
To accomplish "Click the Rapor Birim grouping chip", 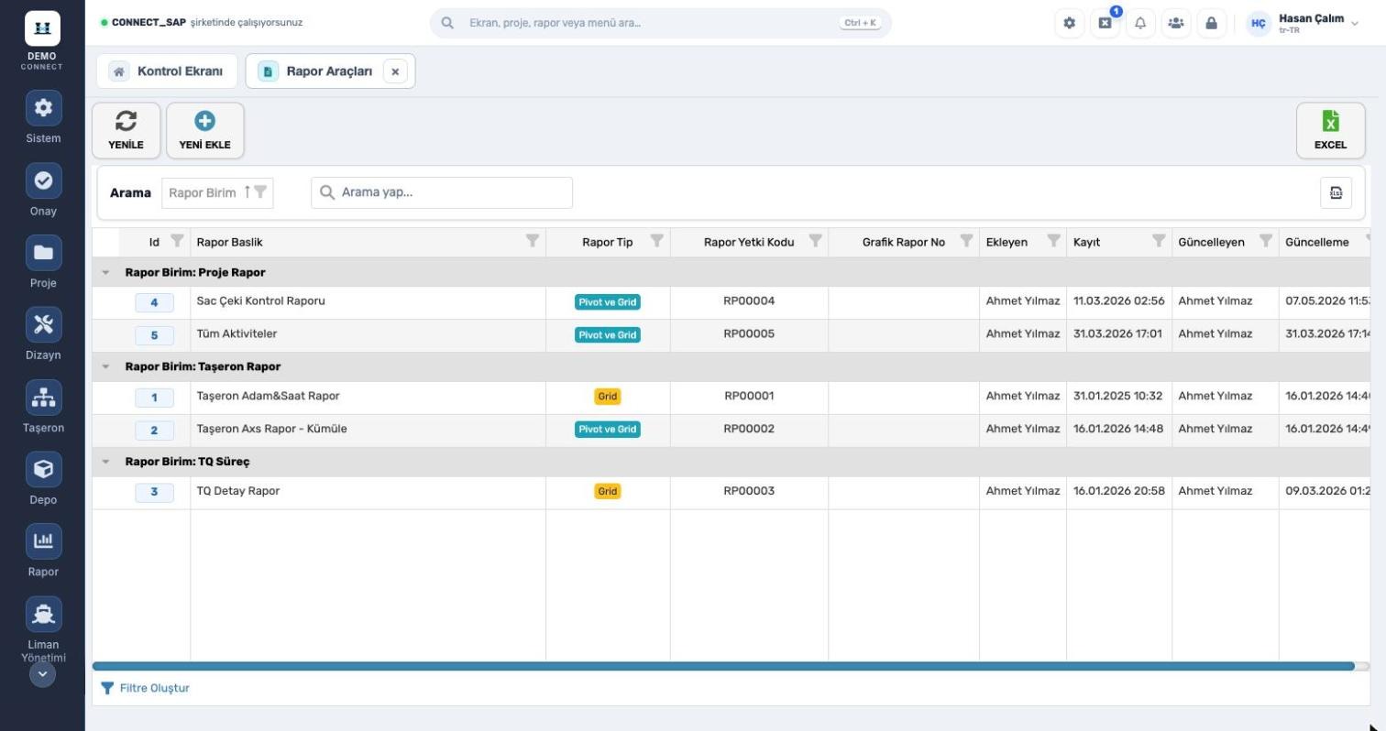I will coord(217,192).
